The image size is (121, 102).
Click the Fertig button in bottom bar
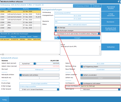tap(5, 100)
